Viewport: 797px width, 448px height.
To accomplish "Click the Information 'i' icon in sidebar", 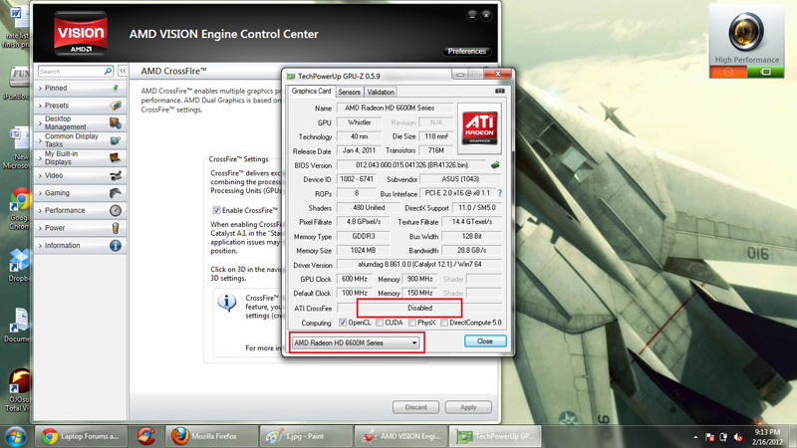I will click(116, 245).
